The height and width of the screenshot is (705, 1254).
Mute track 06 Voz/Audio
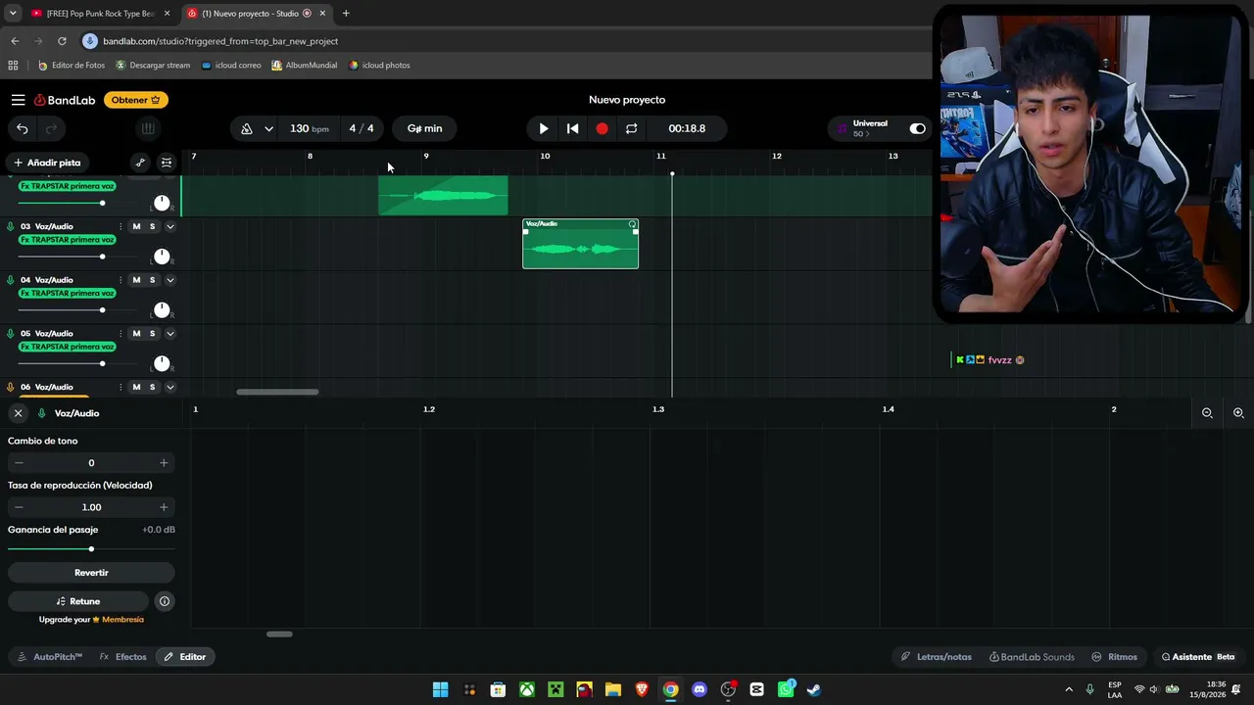point(136,387)
